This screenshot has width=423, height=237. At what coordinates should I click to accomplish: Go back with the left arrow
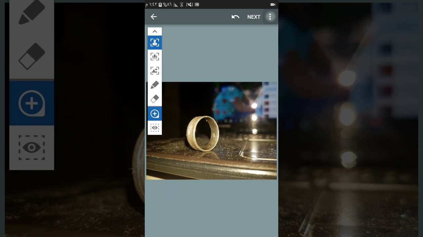click(x=154, y=17)
